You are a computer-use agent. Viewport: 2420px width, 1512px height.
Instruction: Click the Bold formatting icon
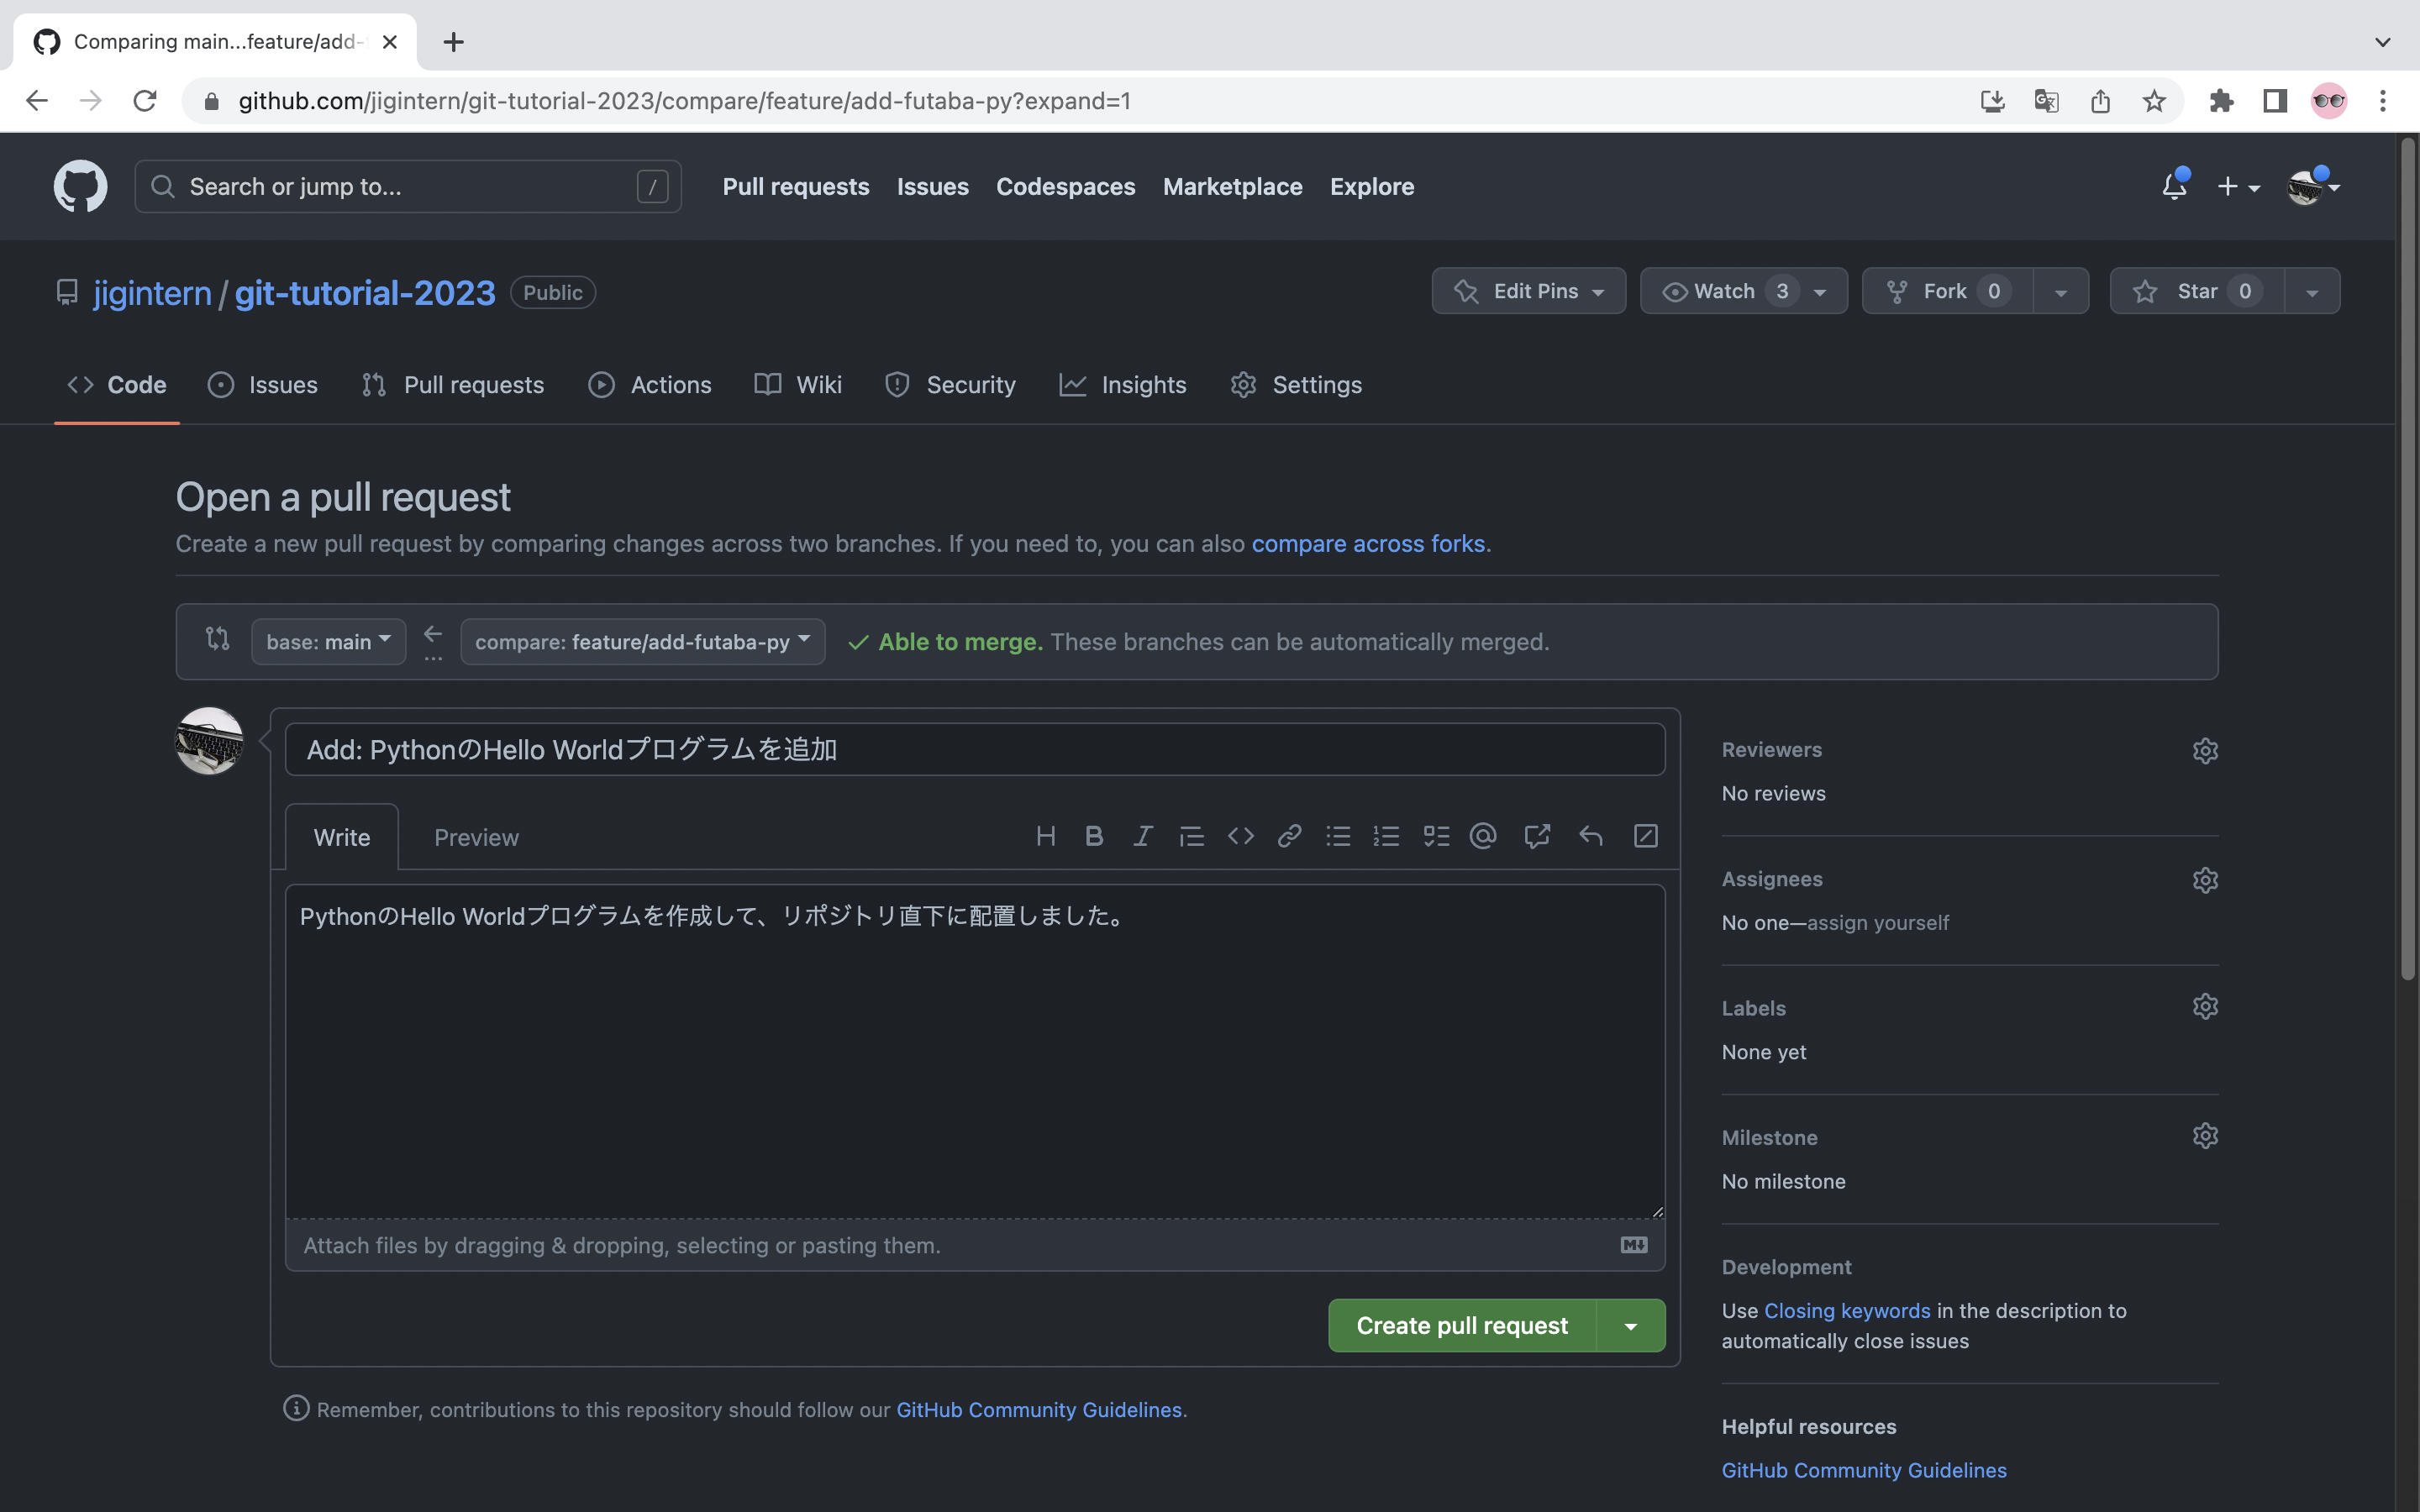click(1094, 836)
